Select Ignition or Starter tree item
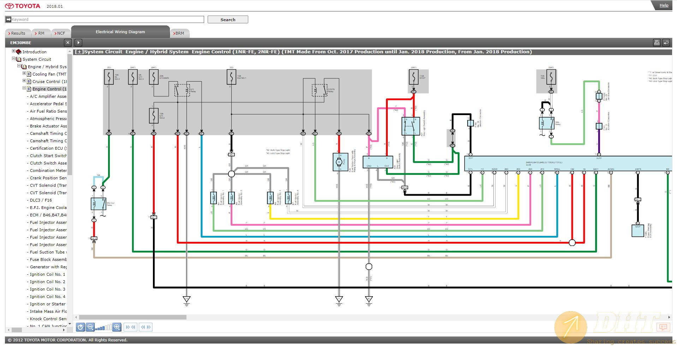Viewport: 677px width, 346px height. 47,304
